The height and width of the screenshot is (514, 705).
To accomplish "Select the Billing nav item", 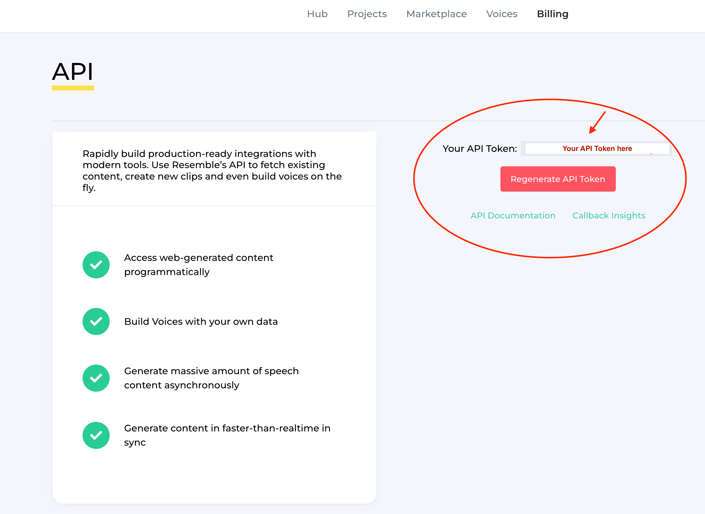I will 552,14.
